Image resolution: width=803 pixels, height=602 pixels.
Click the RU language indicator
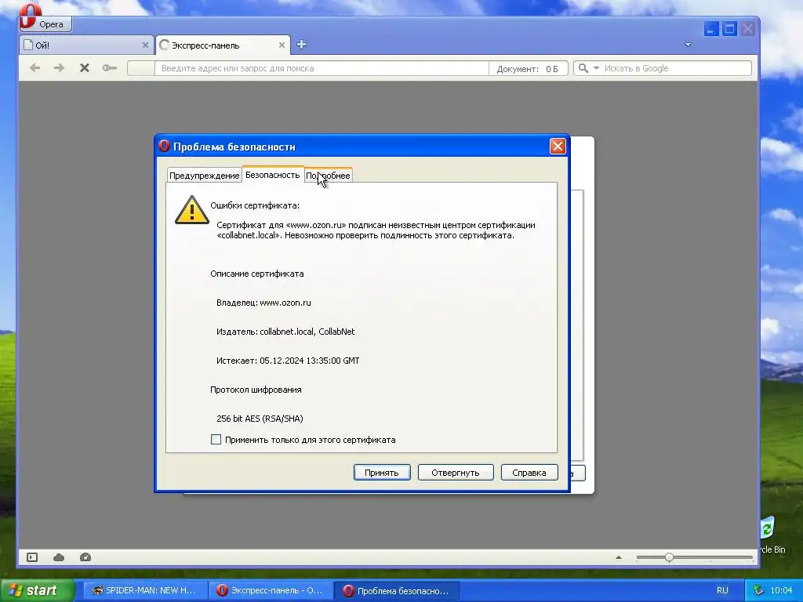click(722, 590)
